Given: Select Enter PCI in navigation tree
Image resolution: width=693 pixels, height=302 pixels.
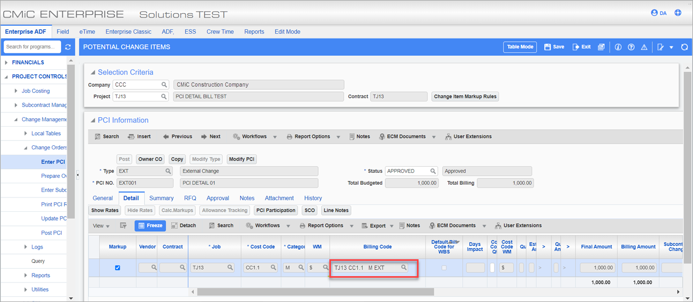Looking at the screenshot, I should click(x=53, y=162).
